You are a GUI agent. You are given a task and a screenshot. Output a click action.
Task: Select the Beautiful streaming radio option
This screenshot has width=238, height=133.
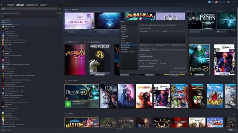coord(161,63)
